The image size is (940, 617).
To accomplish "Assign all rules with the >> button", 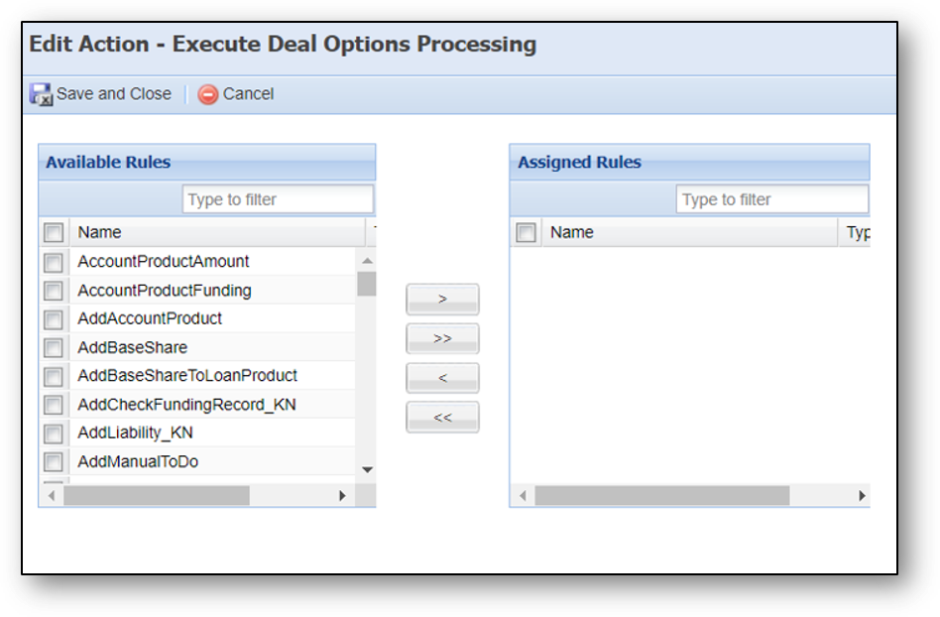I will point(442,339).
